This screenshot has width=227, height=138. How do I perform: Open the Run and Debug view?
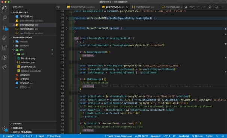tap(5, 37)
